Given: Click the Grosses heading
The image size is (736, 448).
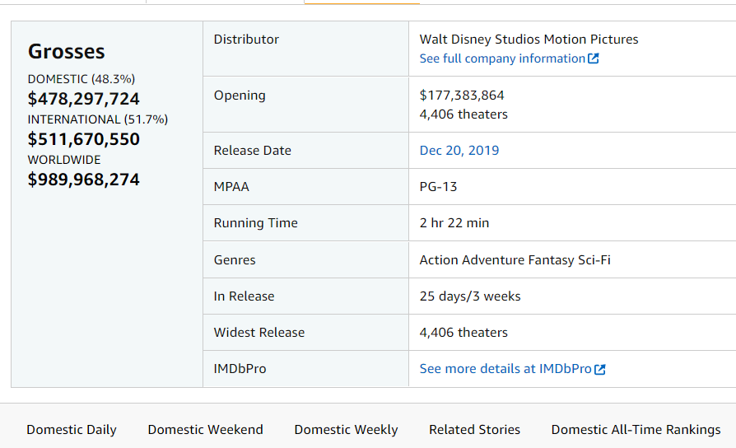Looking at the screenshot, I should [66, 52].
